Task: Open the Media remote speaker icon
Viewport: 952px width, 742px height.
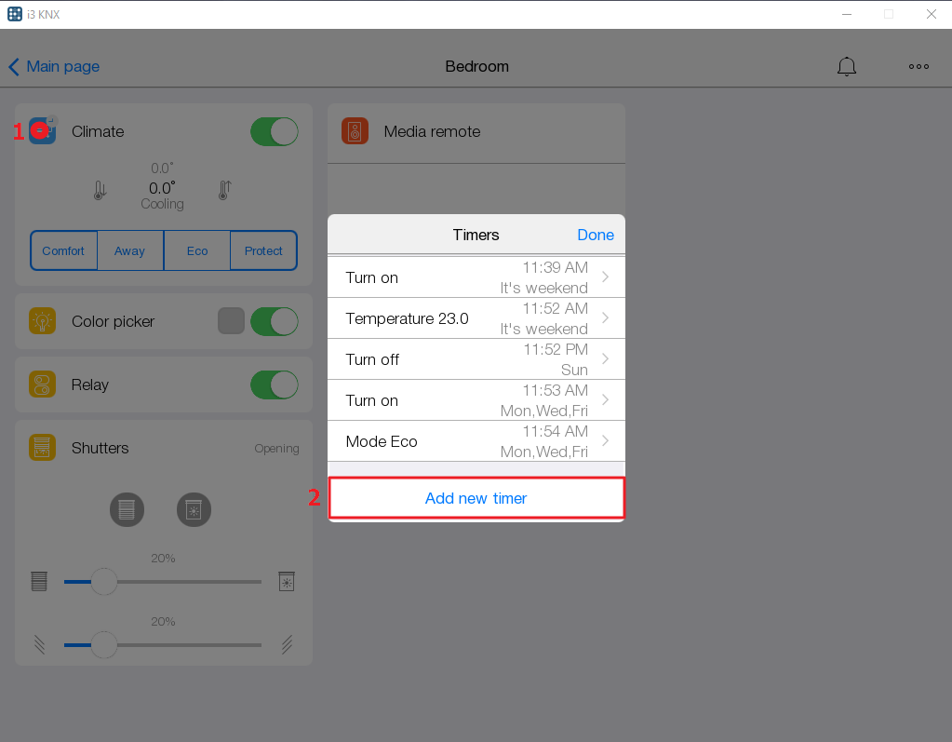Action: pos(355,131)
